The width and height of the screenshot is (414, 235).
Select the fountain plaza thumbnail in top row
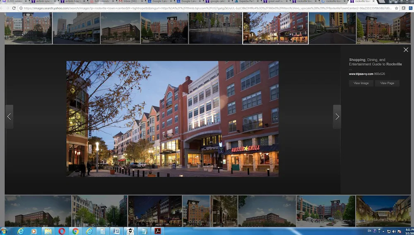[x=215, y=28]
